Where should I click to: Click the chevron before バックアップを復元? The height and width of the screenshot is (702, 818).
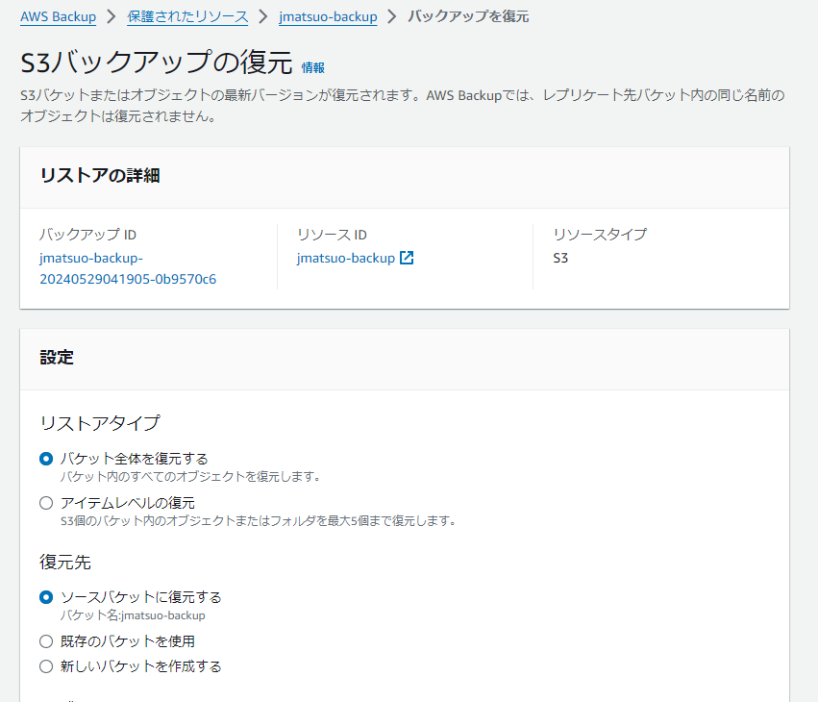392,16
